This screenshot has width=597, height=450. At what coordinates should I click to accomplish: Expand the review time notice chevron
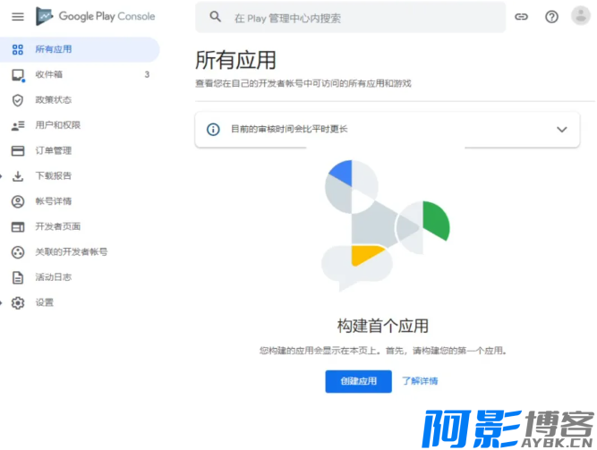click(561, 130)
